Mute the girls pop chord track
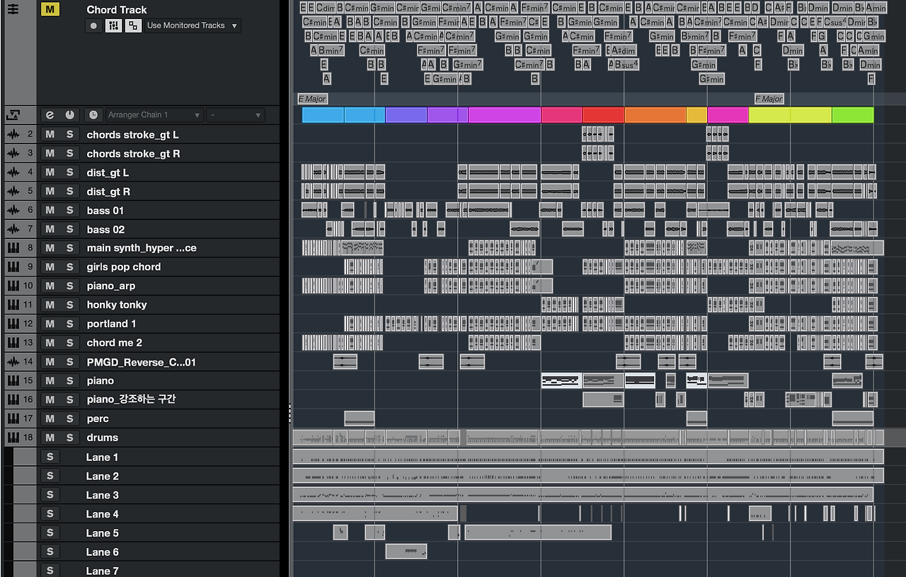Viewport: 906px width, 577px height. point(50,267)
